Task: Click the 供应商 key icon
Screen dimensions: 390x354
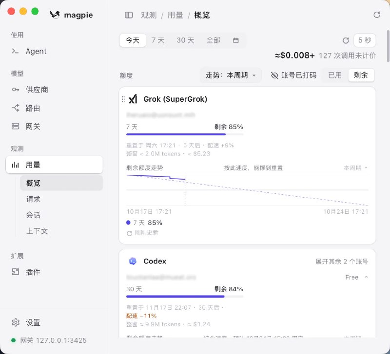Action: click(16, 90)
